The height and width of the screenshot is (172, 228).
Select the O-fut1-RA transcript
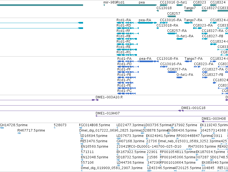(x=180, y=39)
